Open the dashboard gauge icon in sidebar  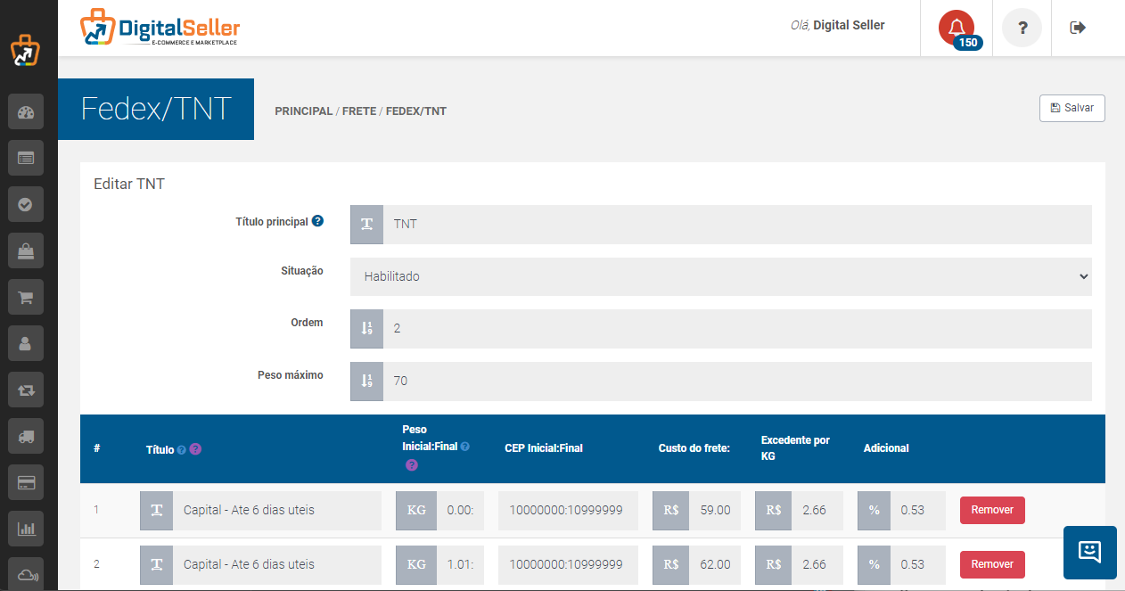(x=25, y=112)
